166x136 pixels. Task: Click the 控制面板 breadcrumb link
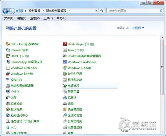point(34,11)
